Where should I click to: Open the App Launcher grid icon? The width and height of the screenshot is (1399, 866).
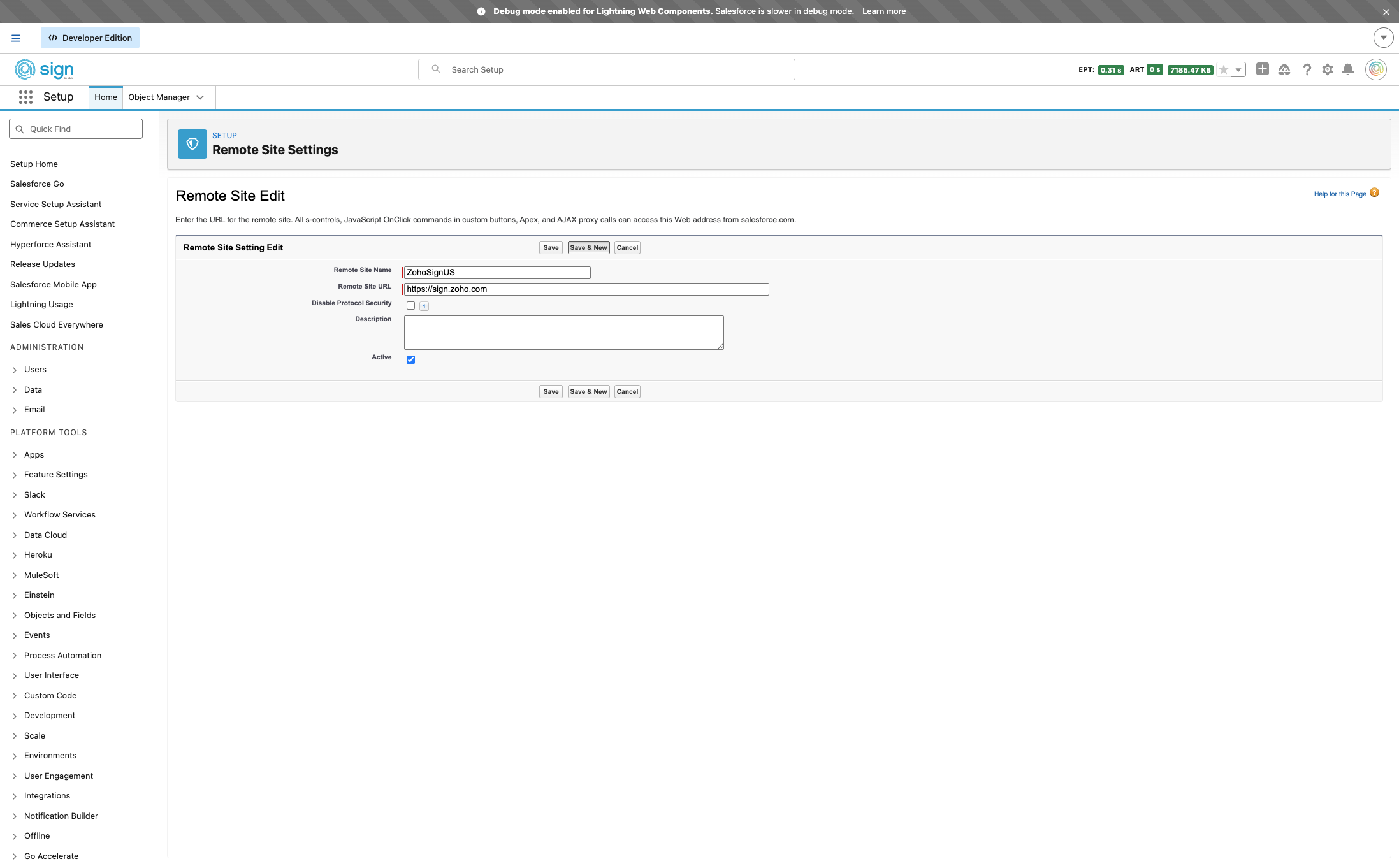25,97
